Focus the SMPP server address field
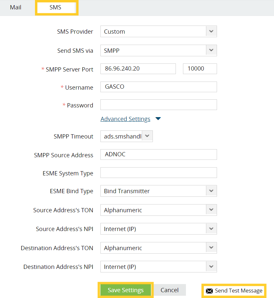Viewport: 274px width, 298px height. click(138, 69)
